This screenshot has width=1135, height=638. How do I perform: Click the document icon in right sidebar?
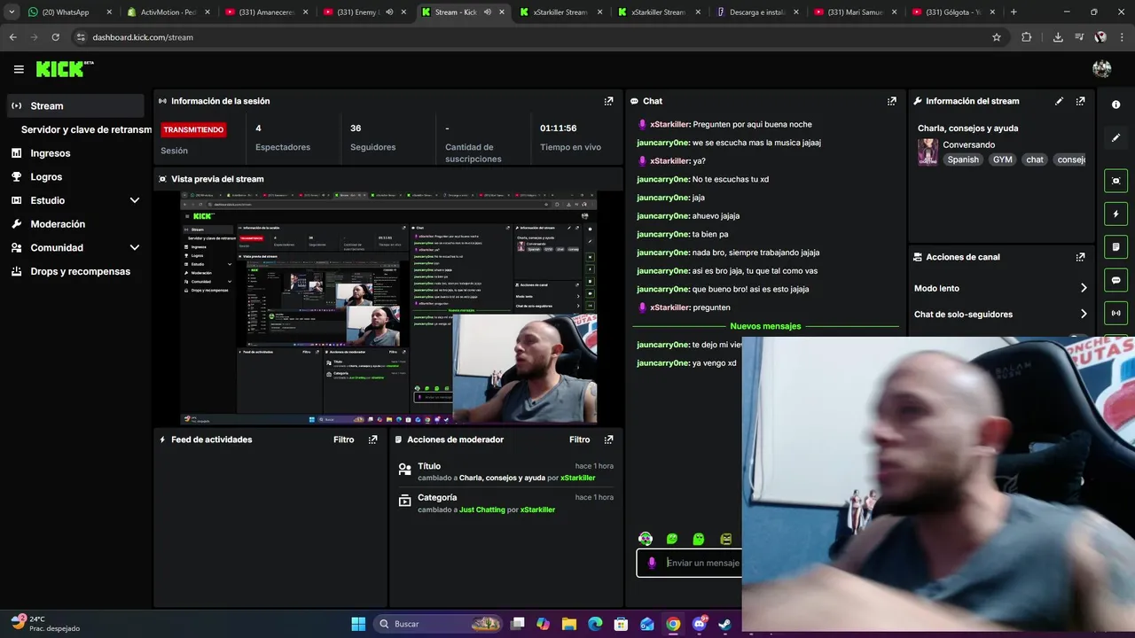point(1115,246)
